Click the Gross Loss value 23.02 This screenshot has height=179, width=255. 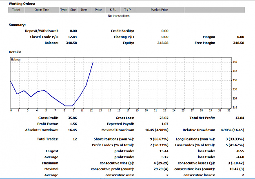[164, 118]
